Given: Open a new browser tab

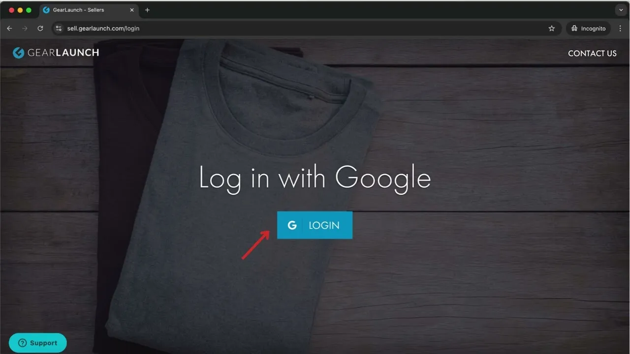Looking at the screenshot, I should point(147,10).
